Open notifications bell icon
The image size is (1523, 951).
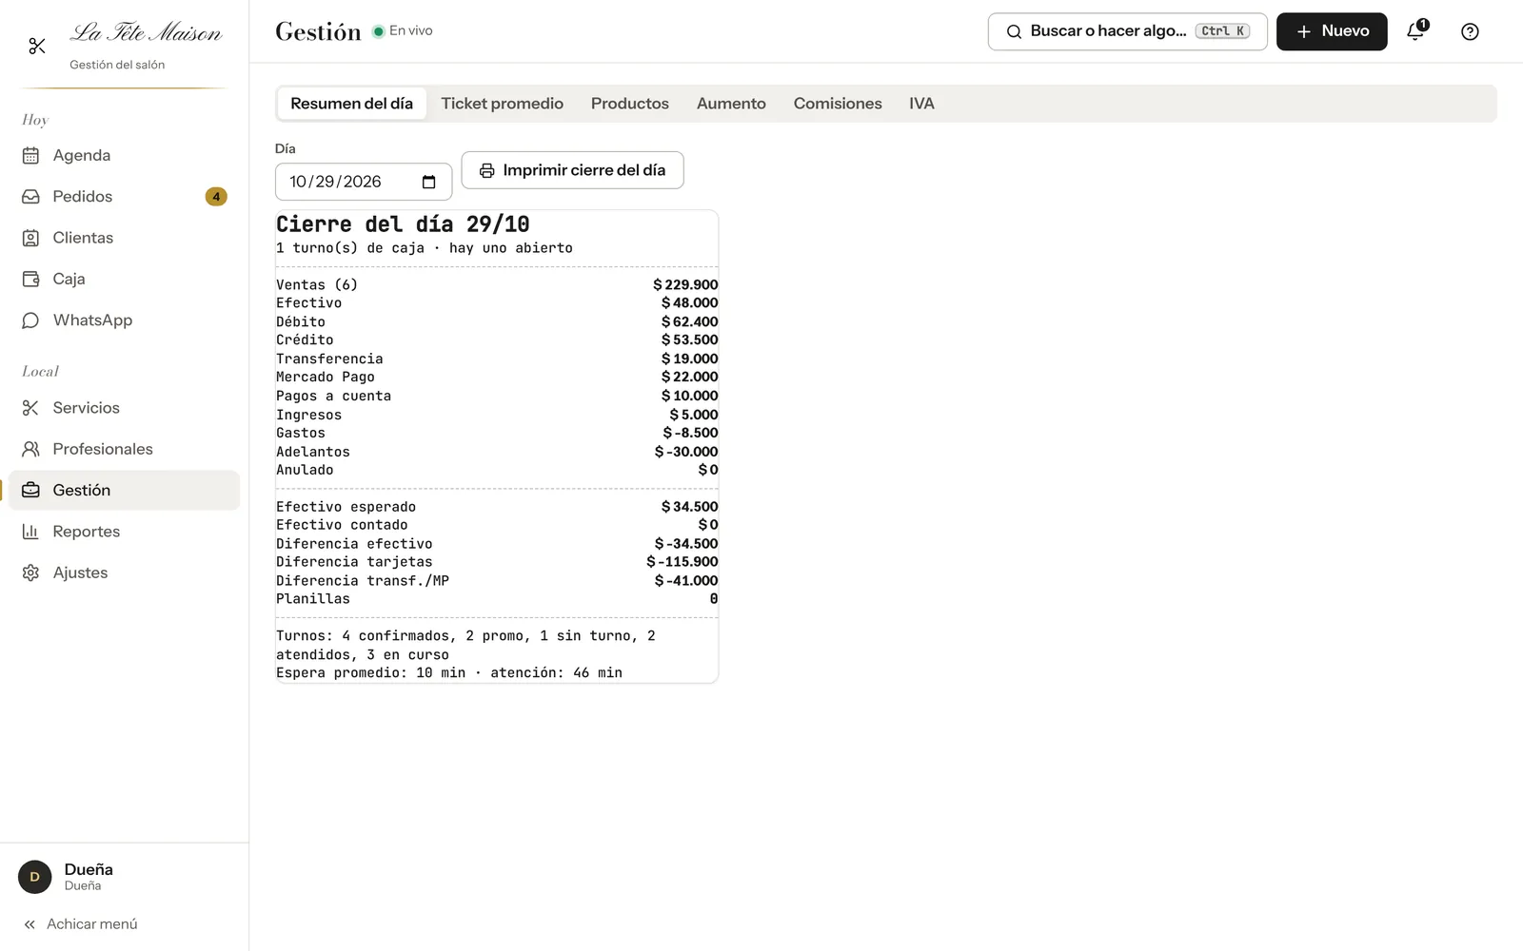pos(1416,31)
